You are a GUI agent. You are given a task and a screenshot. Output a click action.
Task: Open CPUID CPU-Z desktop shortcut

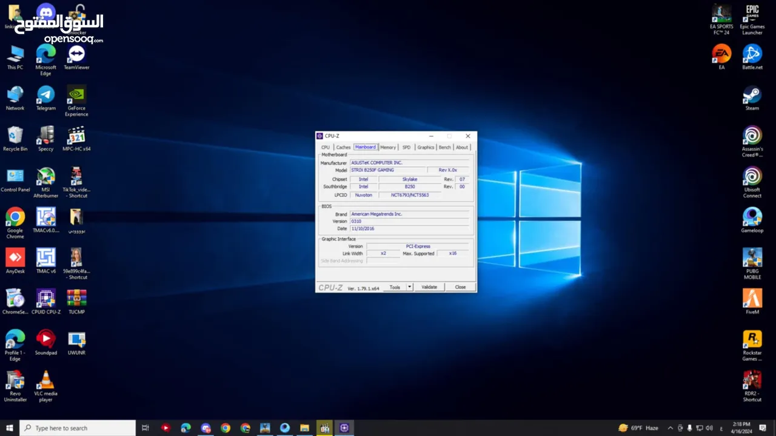point(45,302)
